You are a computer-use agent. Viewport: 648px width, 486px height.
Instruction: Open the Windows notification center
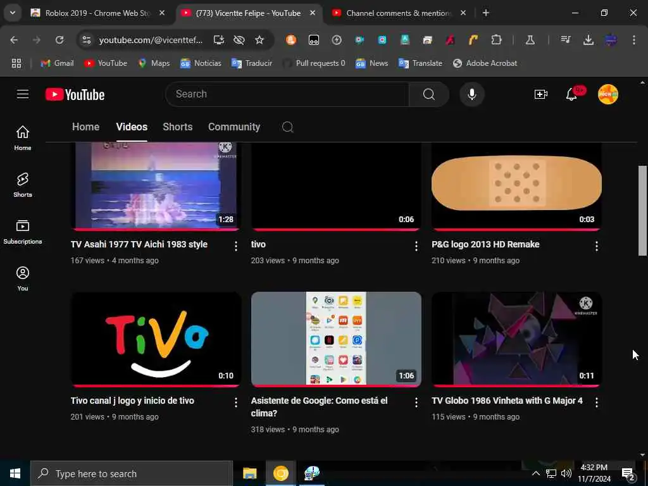(x=628, y=474)
